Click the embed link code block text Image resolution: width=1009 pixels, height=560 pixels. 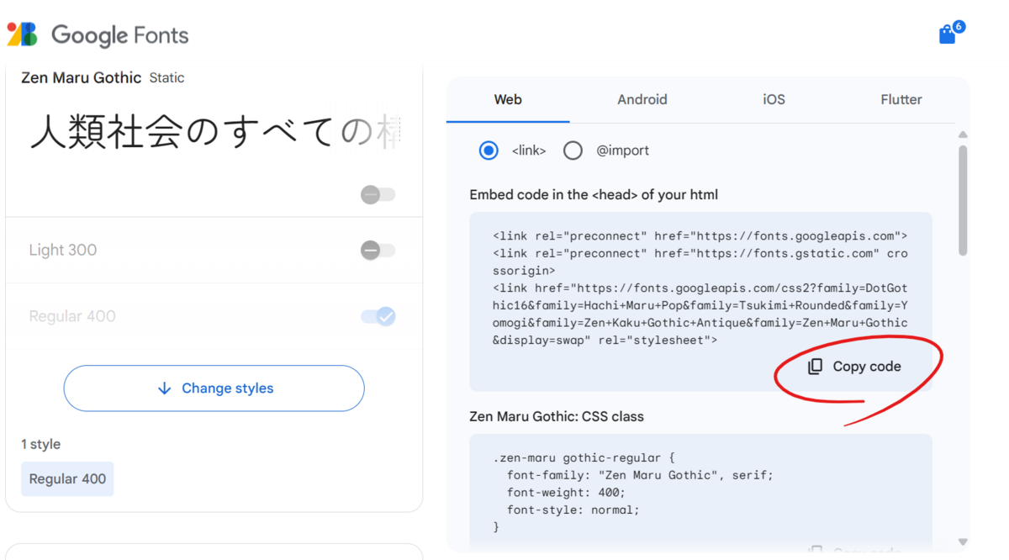point(700,288)
